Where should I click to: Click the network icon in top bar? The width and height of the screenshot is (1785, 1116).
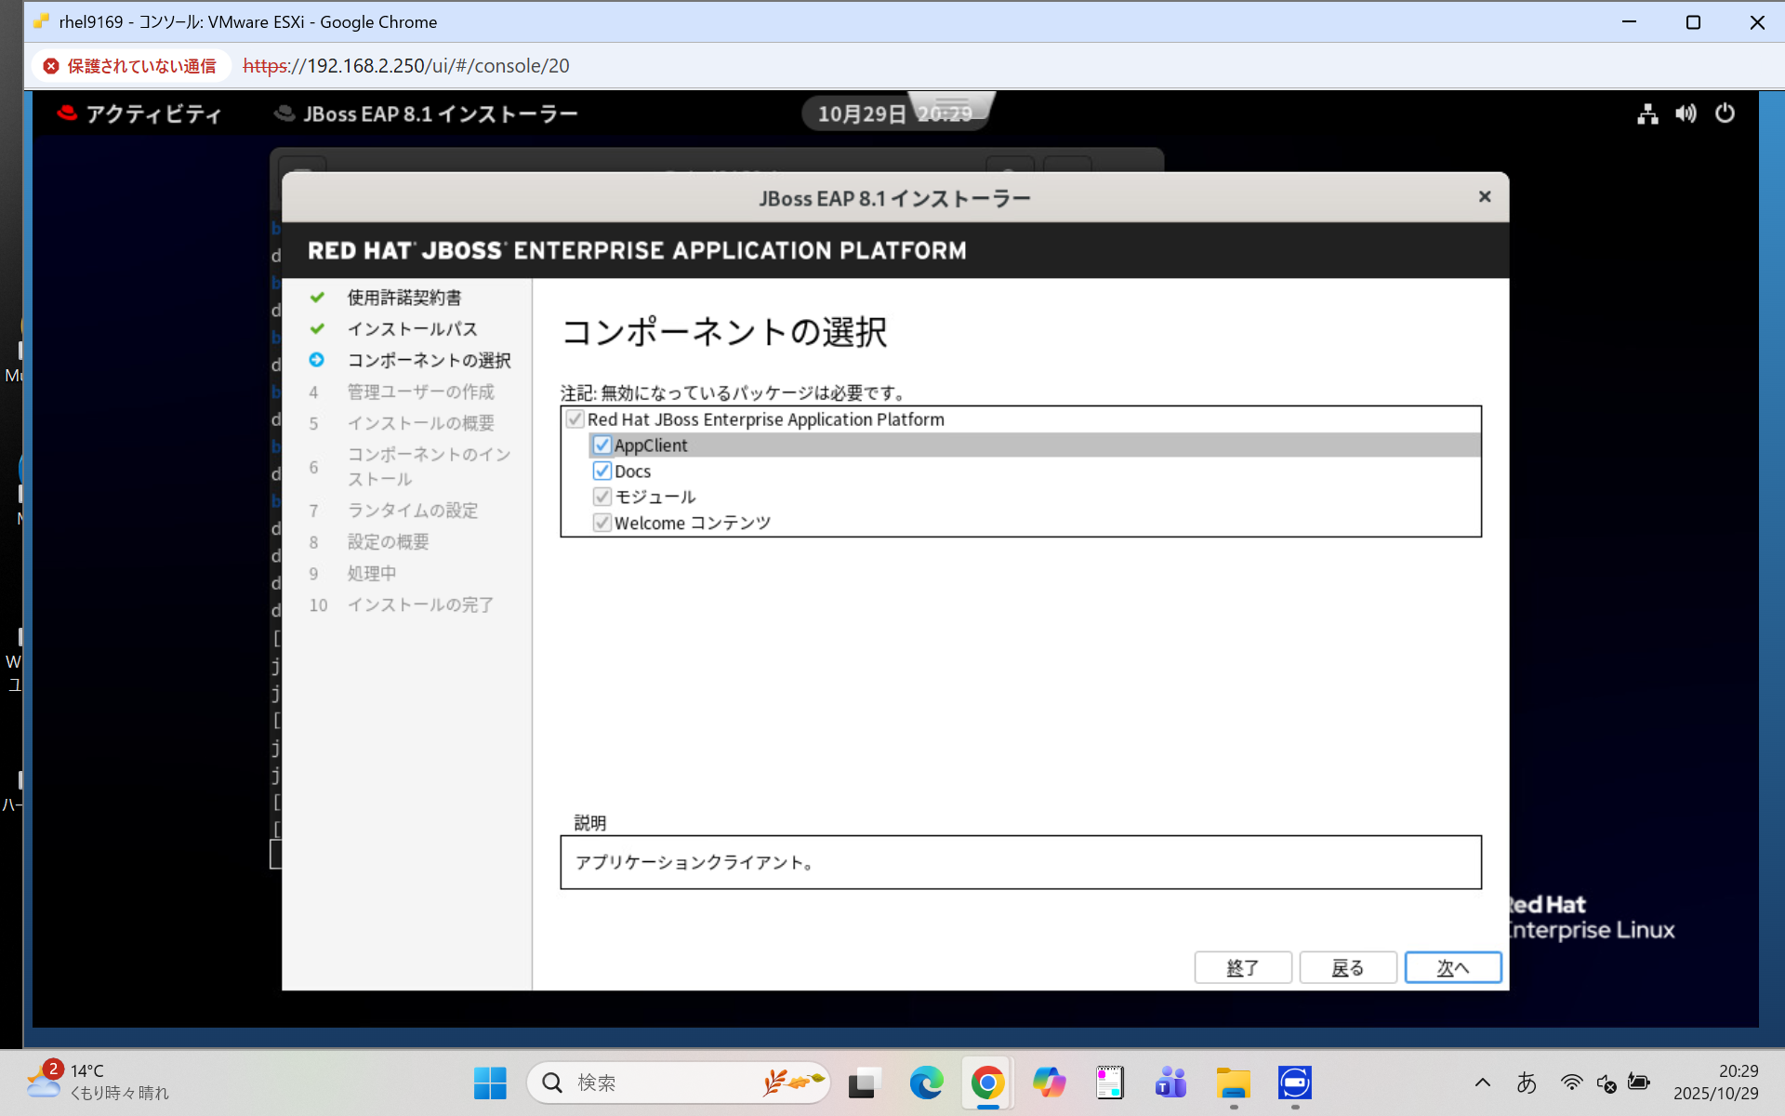coord(1646,113)
